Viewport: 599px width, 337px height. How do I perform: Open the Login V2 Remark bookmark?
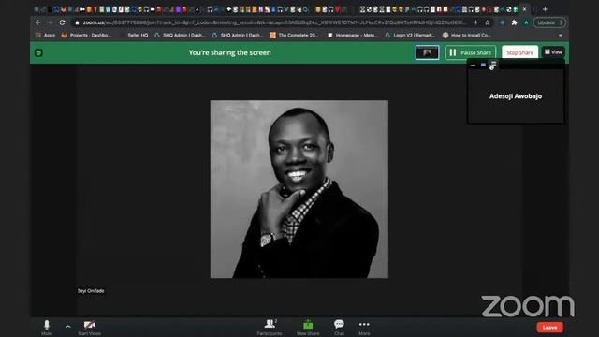pyautogui.click(x=410, y=36)
